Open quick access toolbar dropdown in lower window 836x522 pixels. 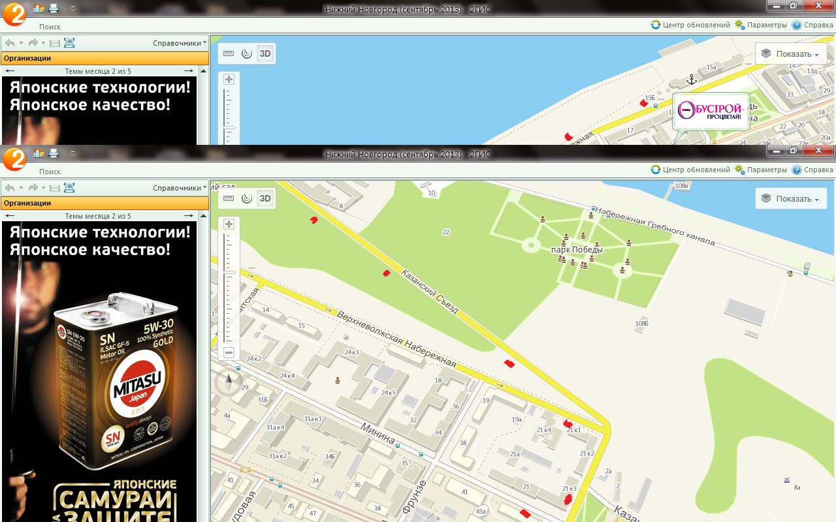(72, 153)
